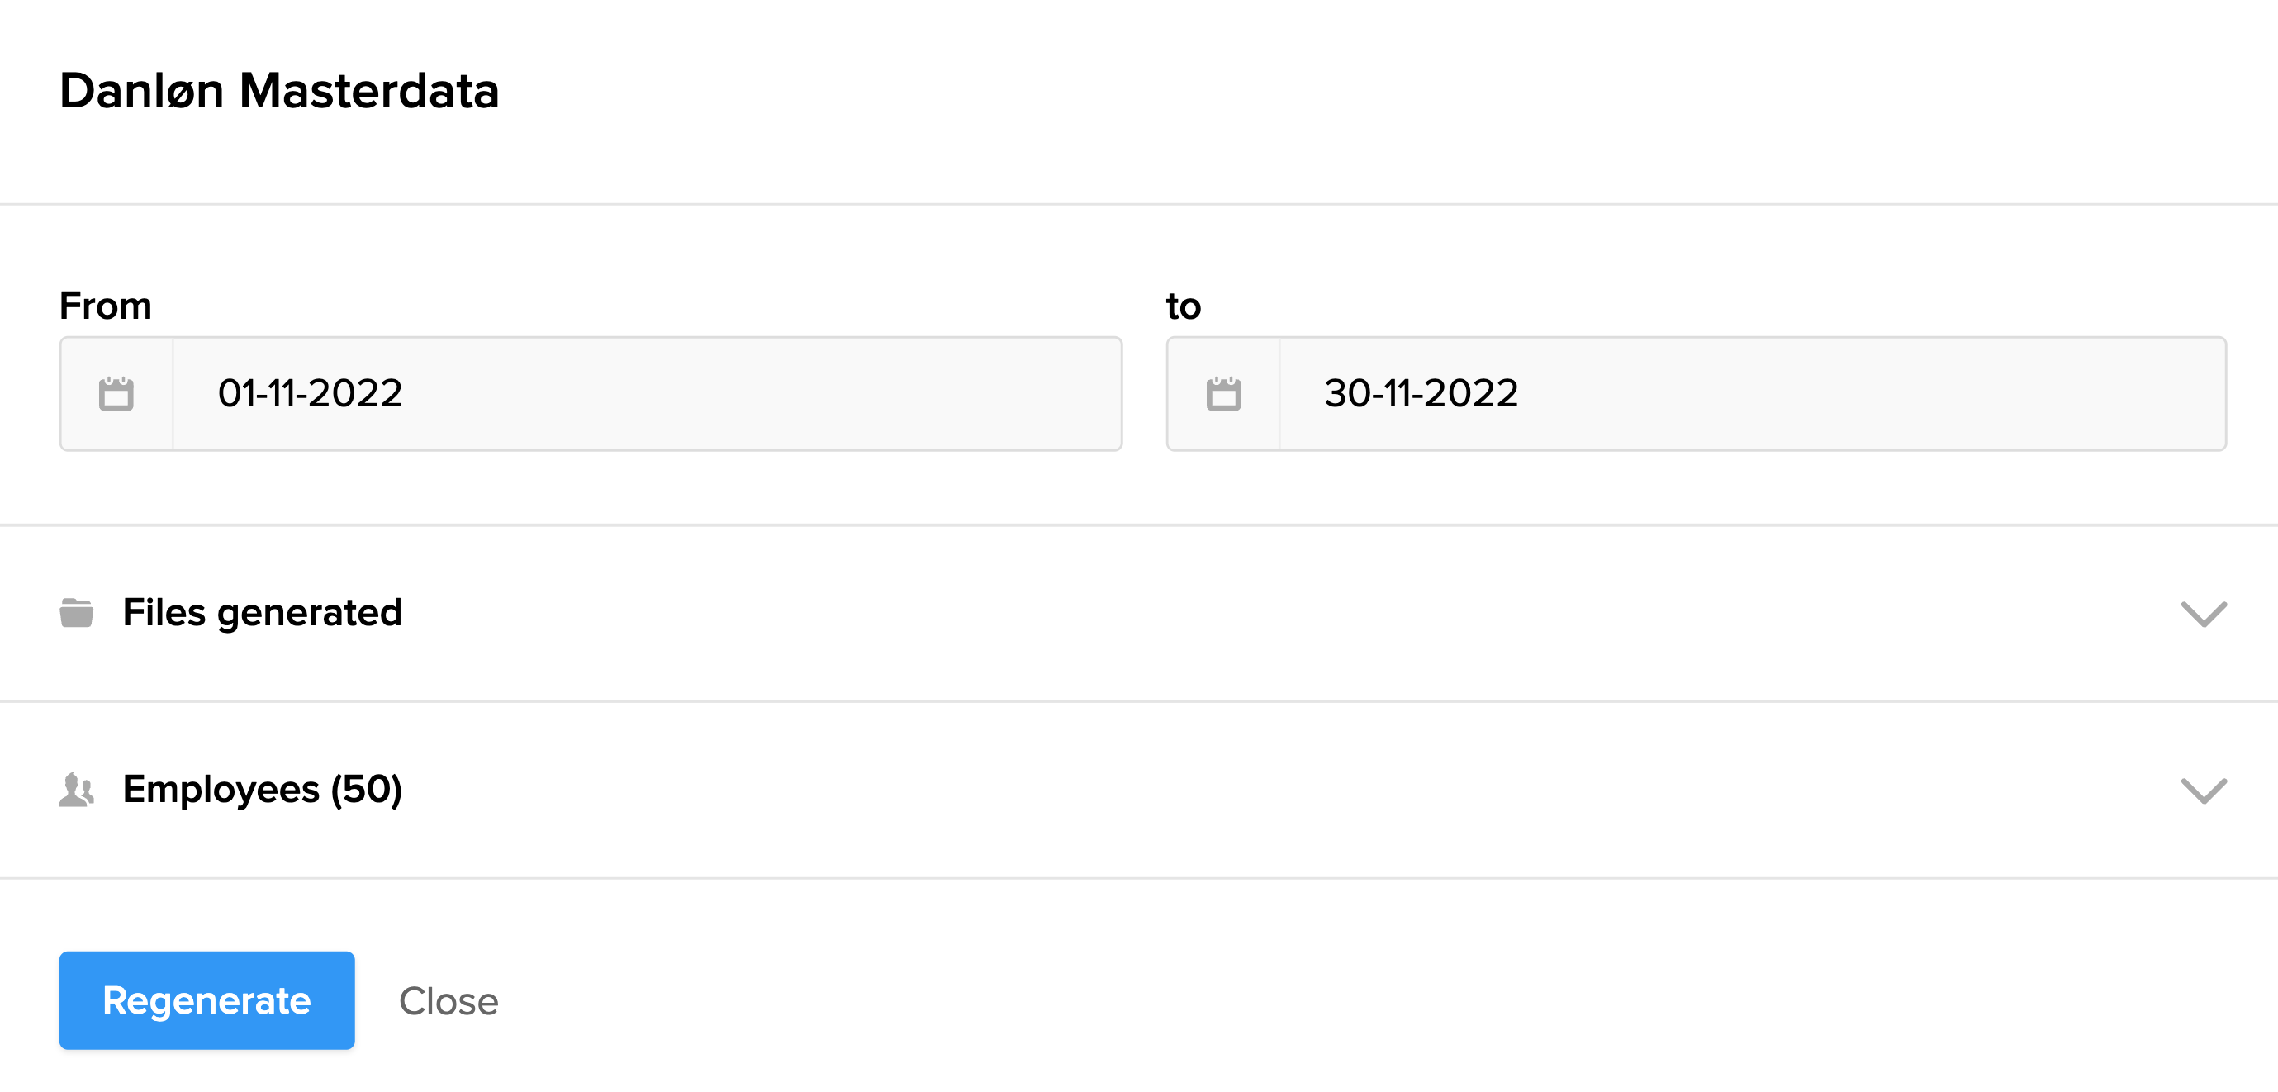Screen dimensions: 2278x1092
Task: Expand Files generated using its chevron arrow
Action: tap(2203, 613)
